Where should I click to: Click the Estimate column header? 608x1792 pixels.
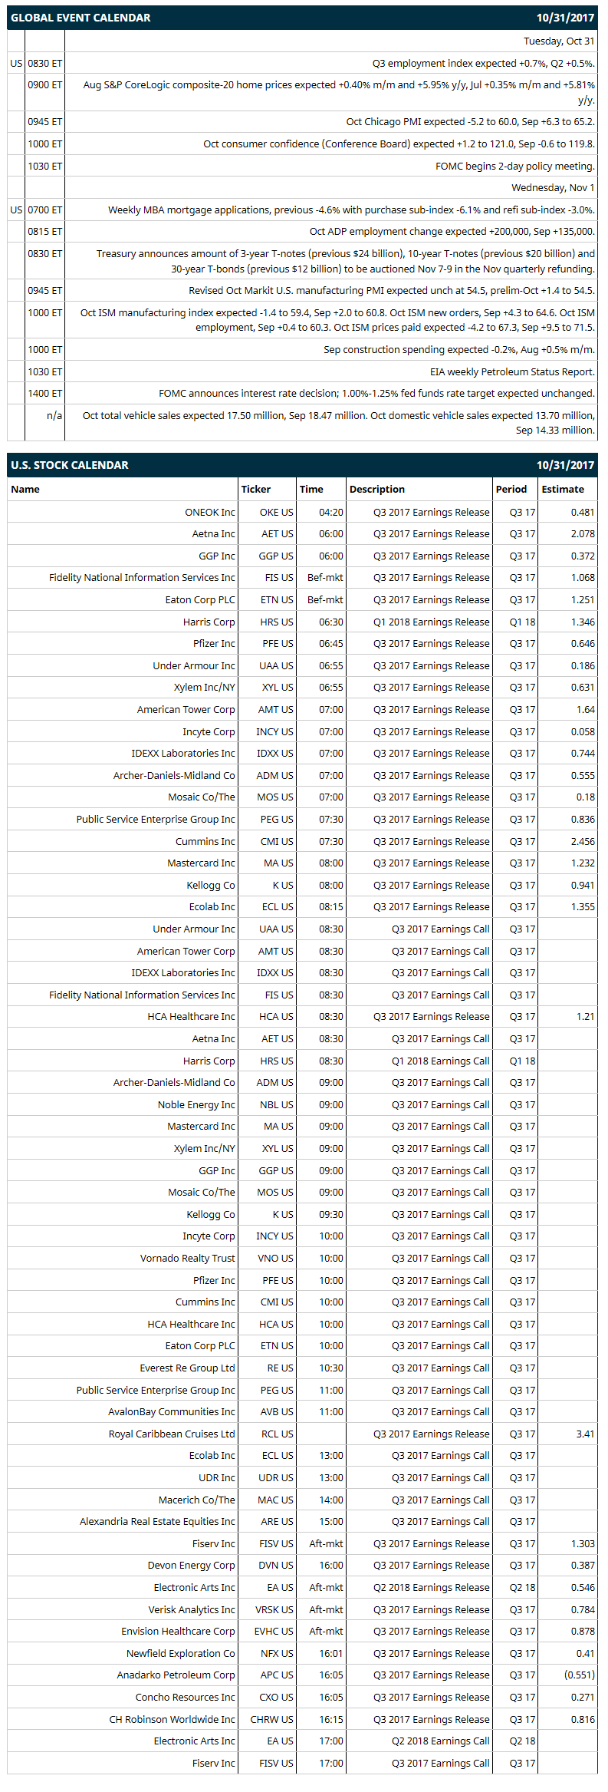point(563,489)
